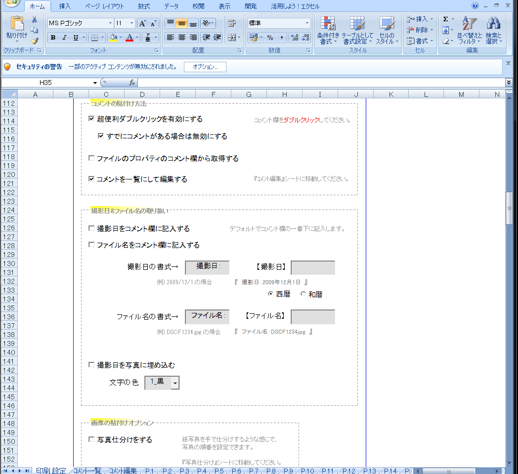Toggle Bold formatting in the ribbon

[x=53, y=38]
